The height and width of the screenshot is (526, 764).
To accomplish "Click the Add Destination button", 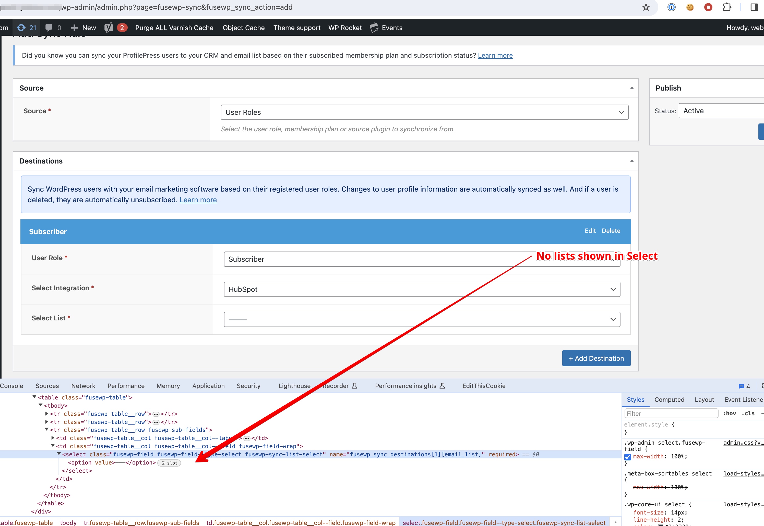I will click(x=596, y=358).
